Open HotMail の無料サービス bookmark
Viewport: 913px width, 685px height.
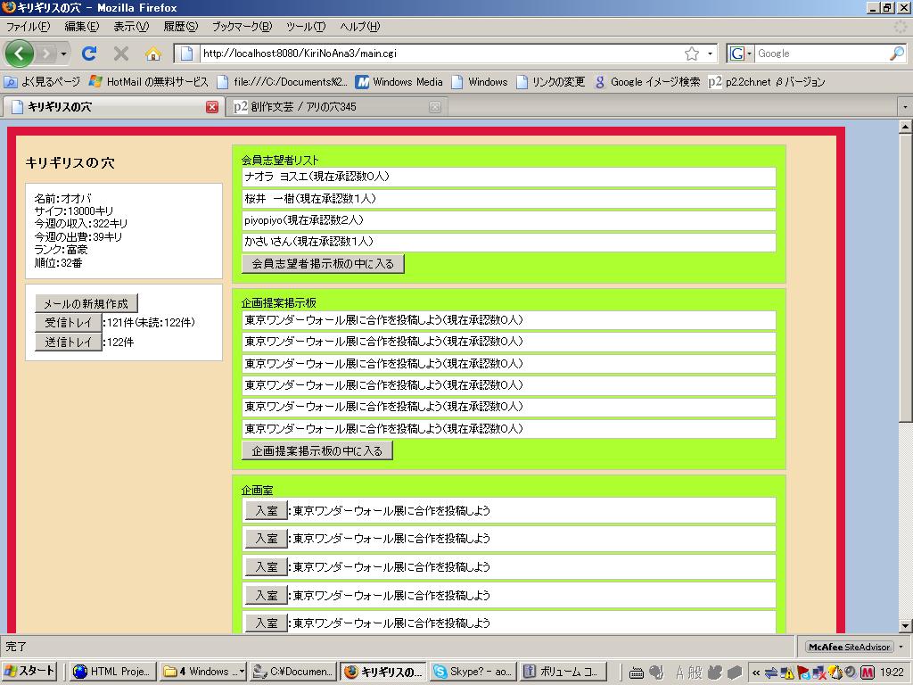(149, 82)
